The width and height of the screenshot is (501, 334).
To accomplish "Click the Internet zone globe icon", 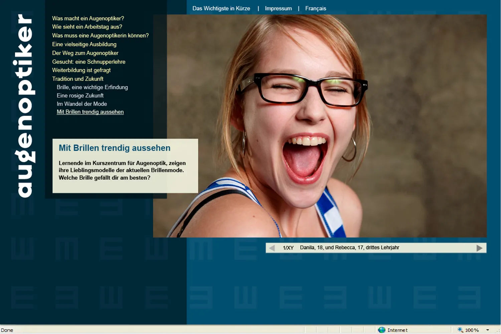I will (381, 330).
